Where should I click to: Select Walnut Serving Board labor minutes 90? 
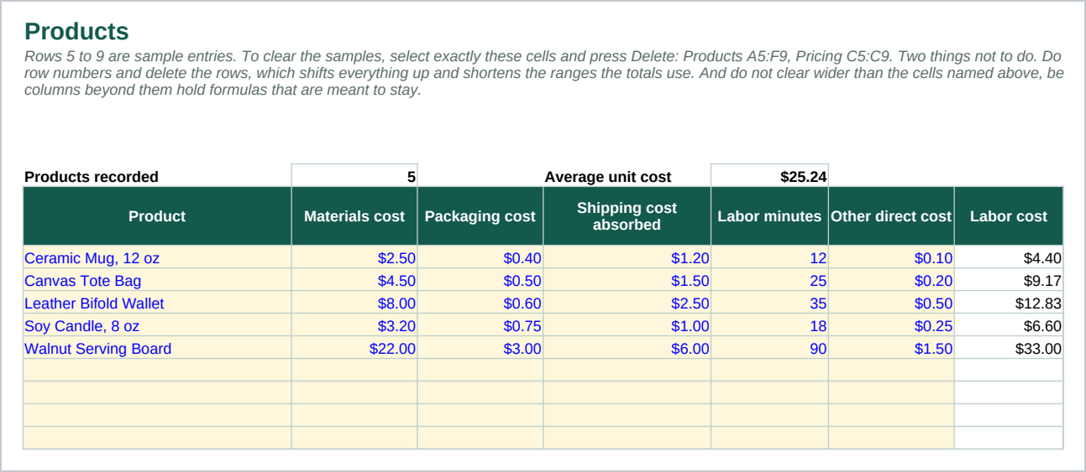click(x=769, y=348)
